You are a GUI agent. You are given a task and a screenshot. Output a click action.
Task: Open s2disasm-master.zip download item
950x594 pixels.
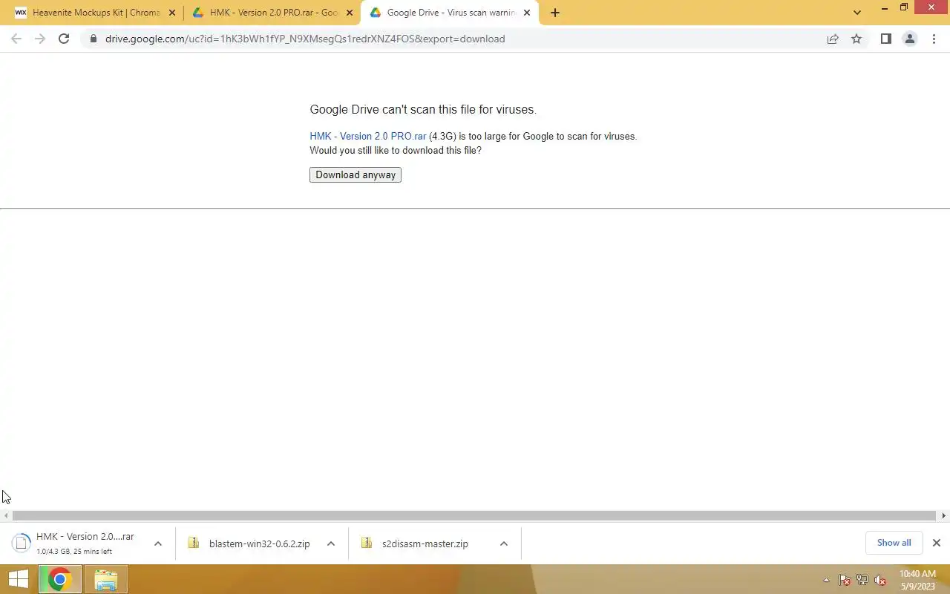click(x=423, y=544)
